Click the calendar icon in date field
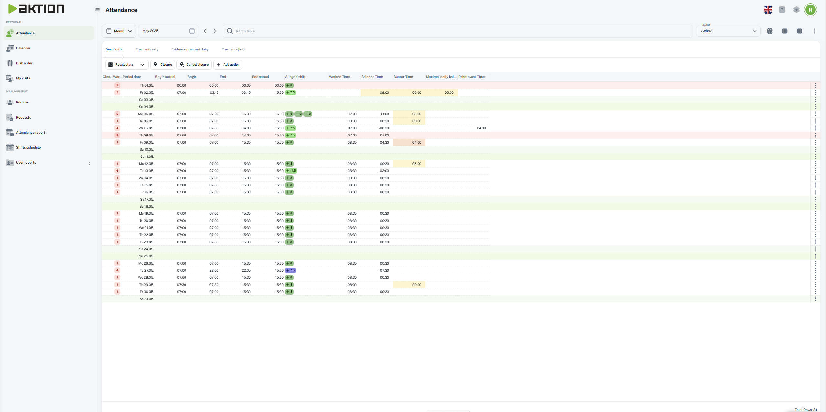The width and height of the screenshot is (826, 412). (192, 31)
